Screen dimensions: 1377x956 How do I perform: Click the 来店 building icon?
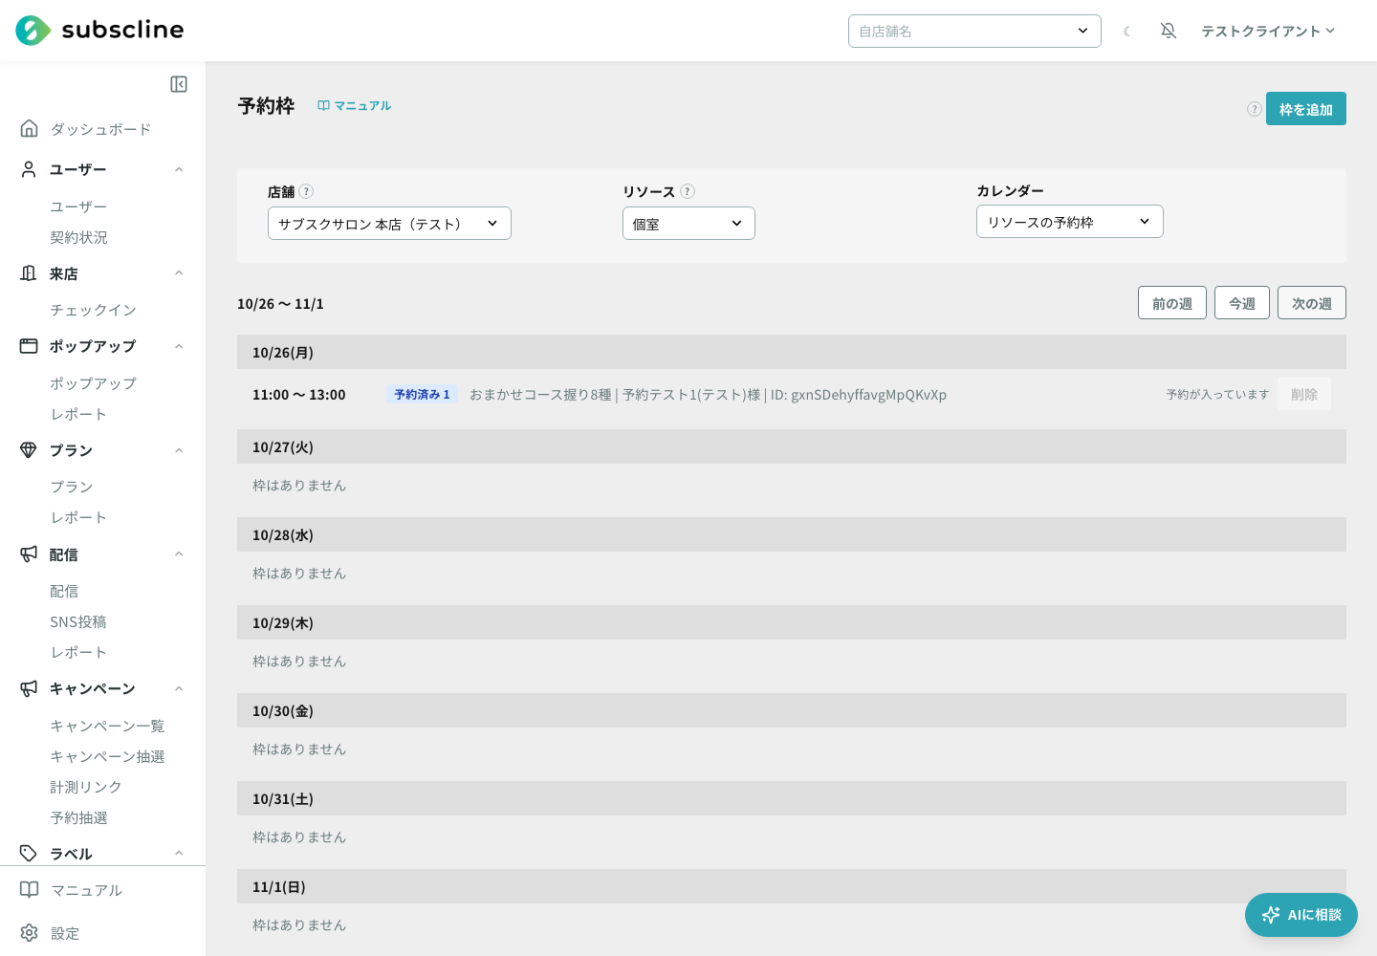(29, 273)
